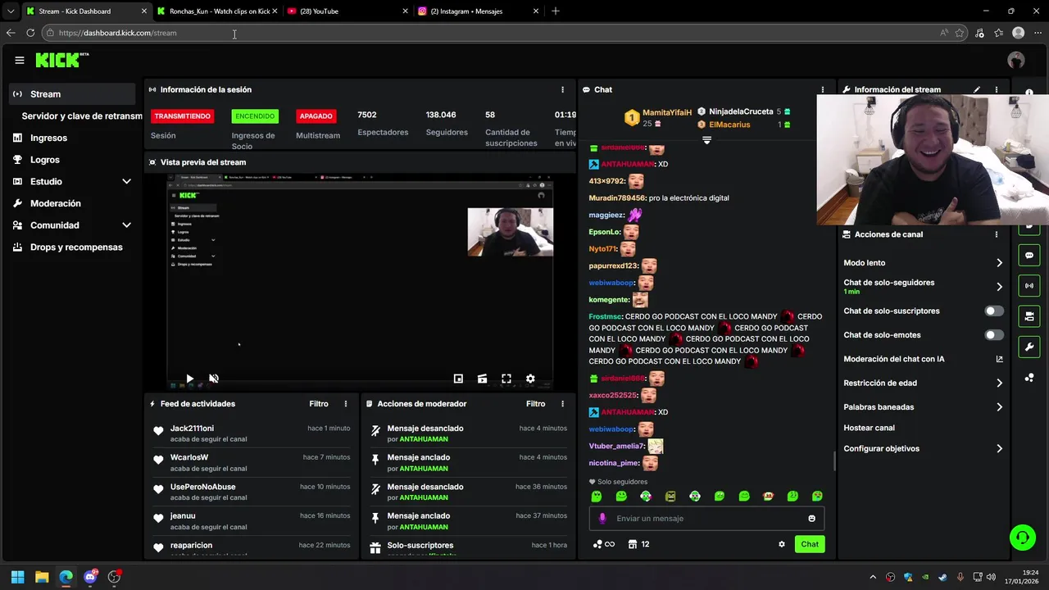Open Información de la sesión options menu
Screen dimensions: 1049x590
pos(562,89)
